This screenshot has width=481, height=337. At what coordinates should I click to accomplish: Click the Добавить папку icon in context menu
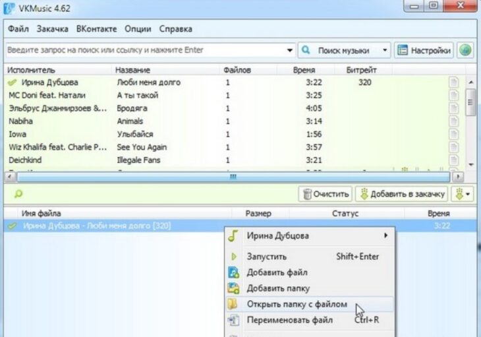tap(233, 288)
